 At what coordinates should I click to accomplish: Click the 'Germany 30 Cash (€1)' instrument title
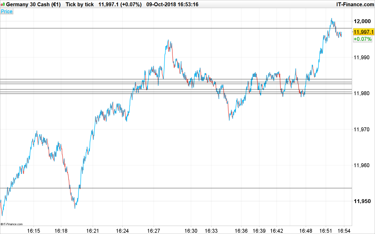(33, 4)
